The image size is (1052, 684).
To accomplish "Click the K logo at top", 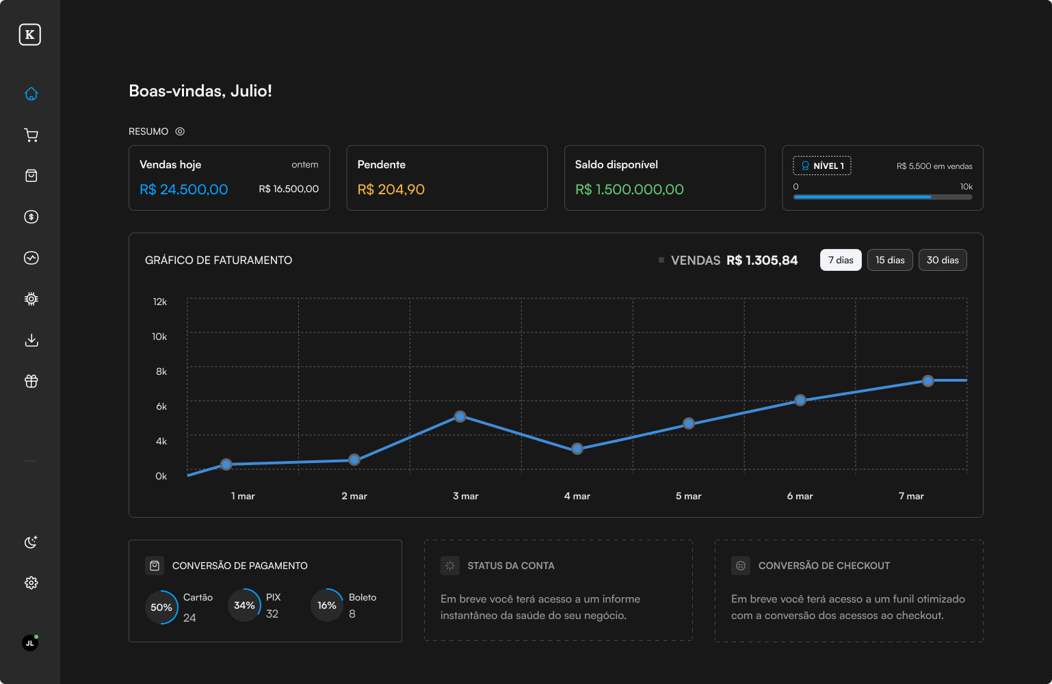I will pos(30,35).
